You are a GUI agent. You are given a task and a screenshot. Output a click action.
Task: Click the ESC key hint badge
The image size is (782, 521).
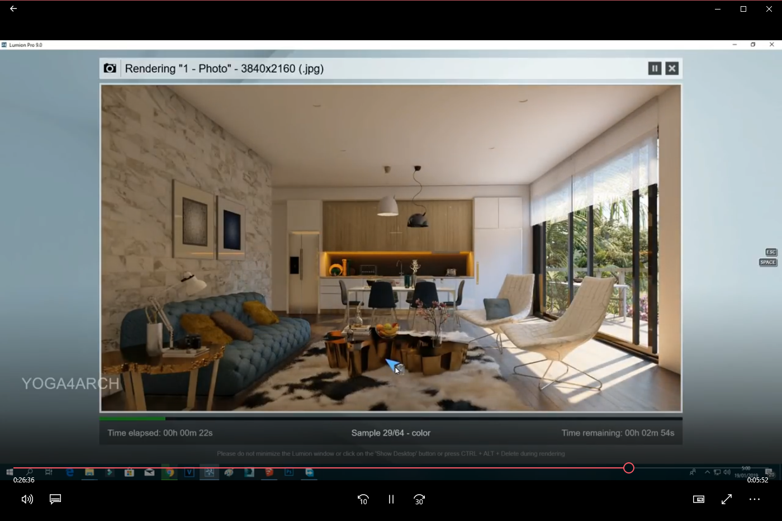point(771,252)
